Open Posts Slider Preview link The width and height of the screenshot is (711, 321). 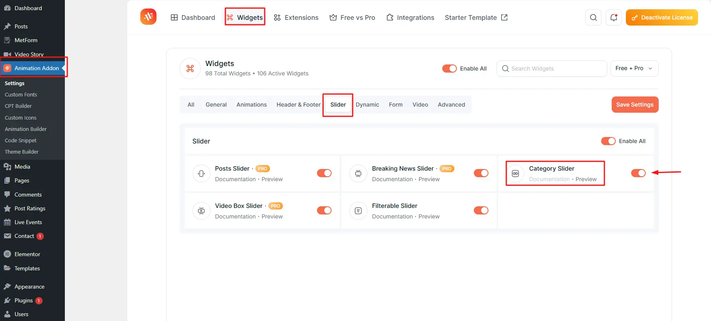[x=272, y=179]
